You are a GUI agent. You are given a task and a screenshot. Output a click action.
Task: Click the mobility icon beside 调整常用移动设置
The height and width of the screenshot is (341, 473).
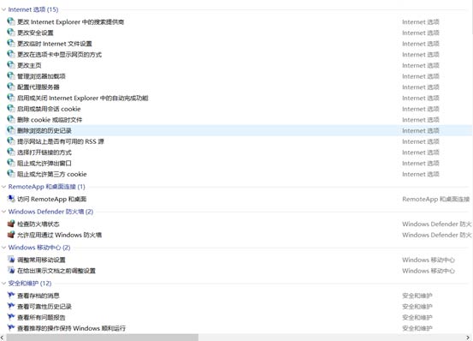tap(11, 259)
